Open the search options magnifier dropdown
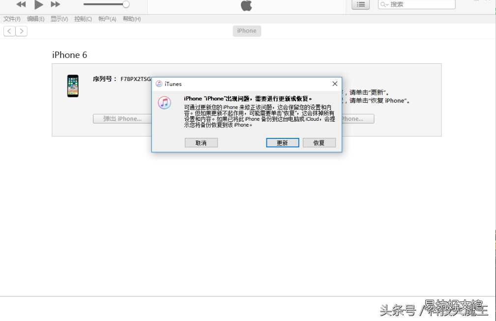496x321 pixels. [x=384, y=4]
